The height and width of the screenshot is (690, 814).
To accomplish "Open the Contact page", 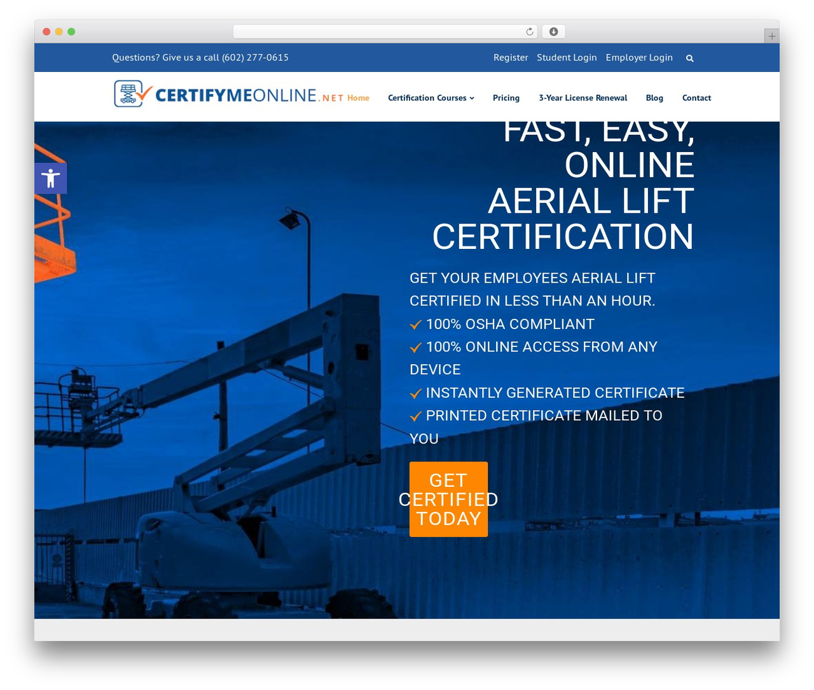I will [x=696, y=98].
